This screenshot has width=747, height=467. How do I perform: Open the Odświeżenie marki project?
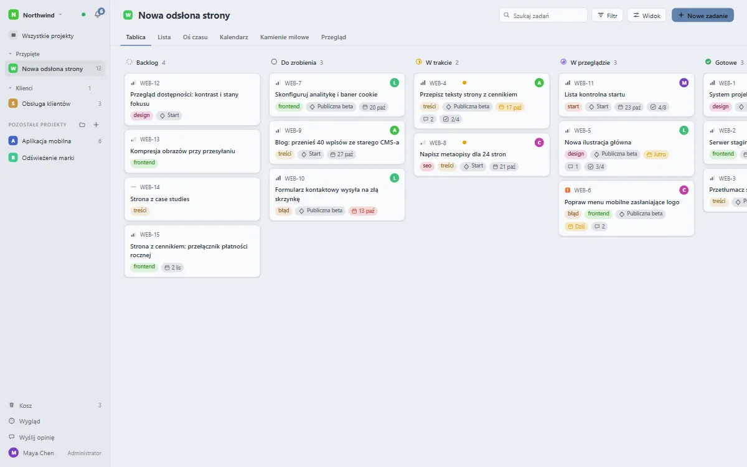click(55, 158)
